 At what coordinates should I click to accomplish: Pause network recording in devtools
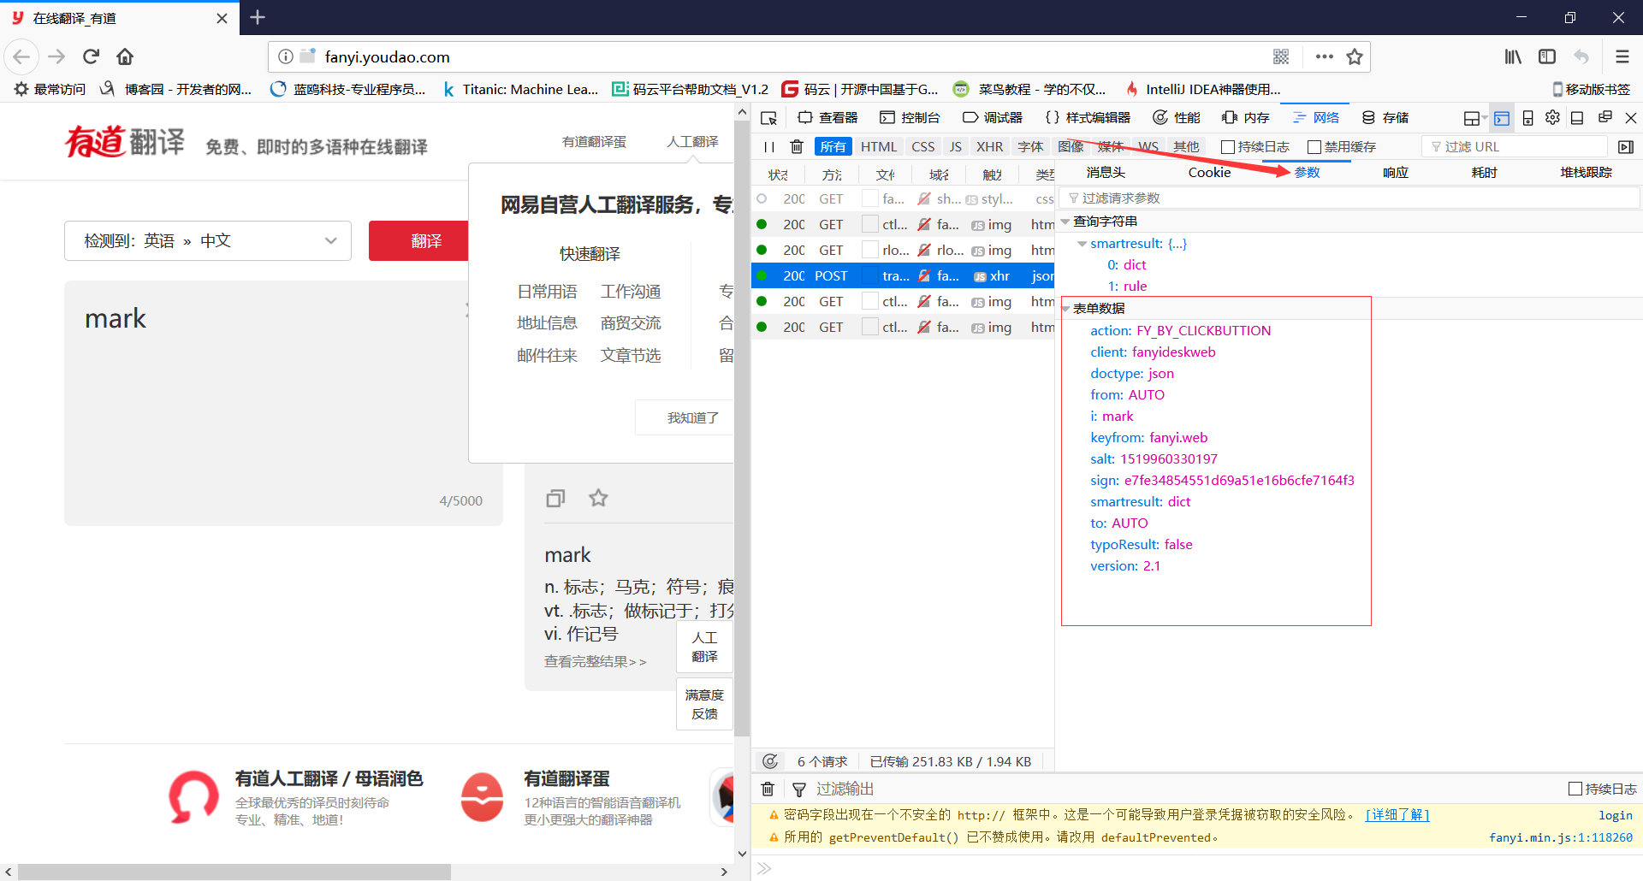(x=768, y=147)
